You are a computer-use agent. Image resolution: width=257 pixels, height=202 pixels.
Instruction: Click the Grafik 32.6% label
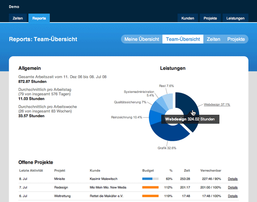pyautogui.click(x=167, y=148)
